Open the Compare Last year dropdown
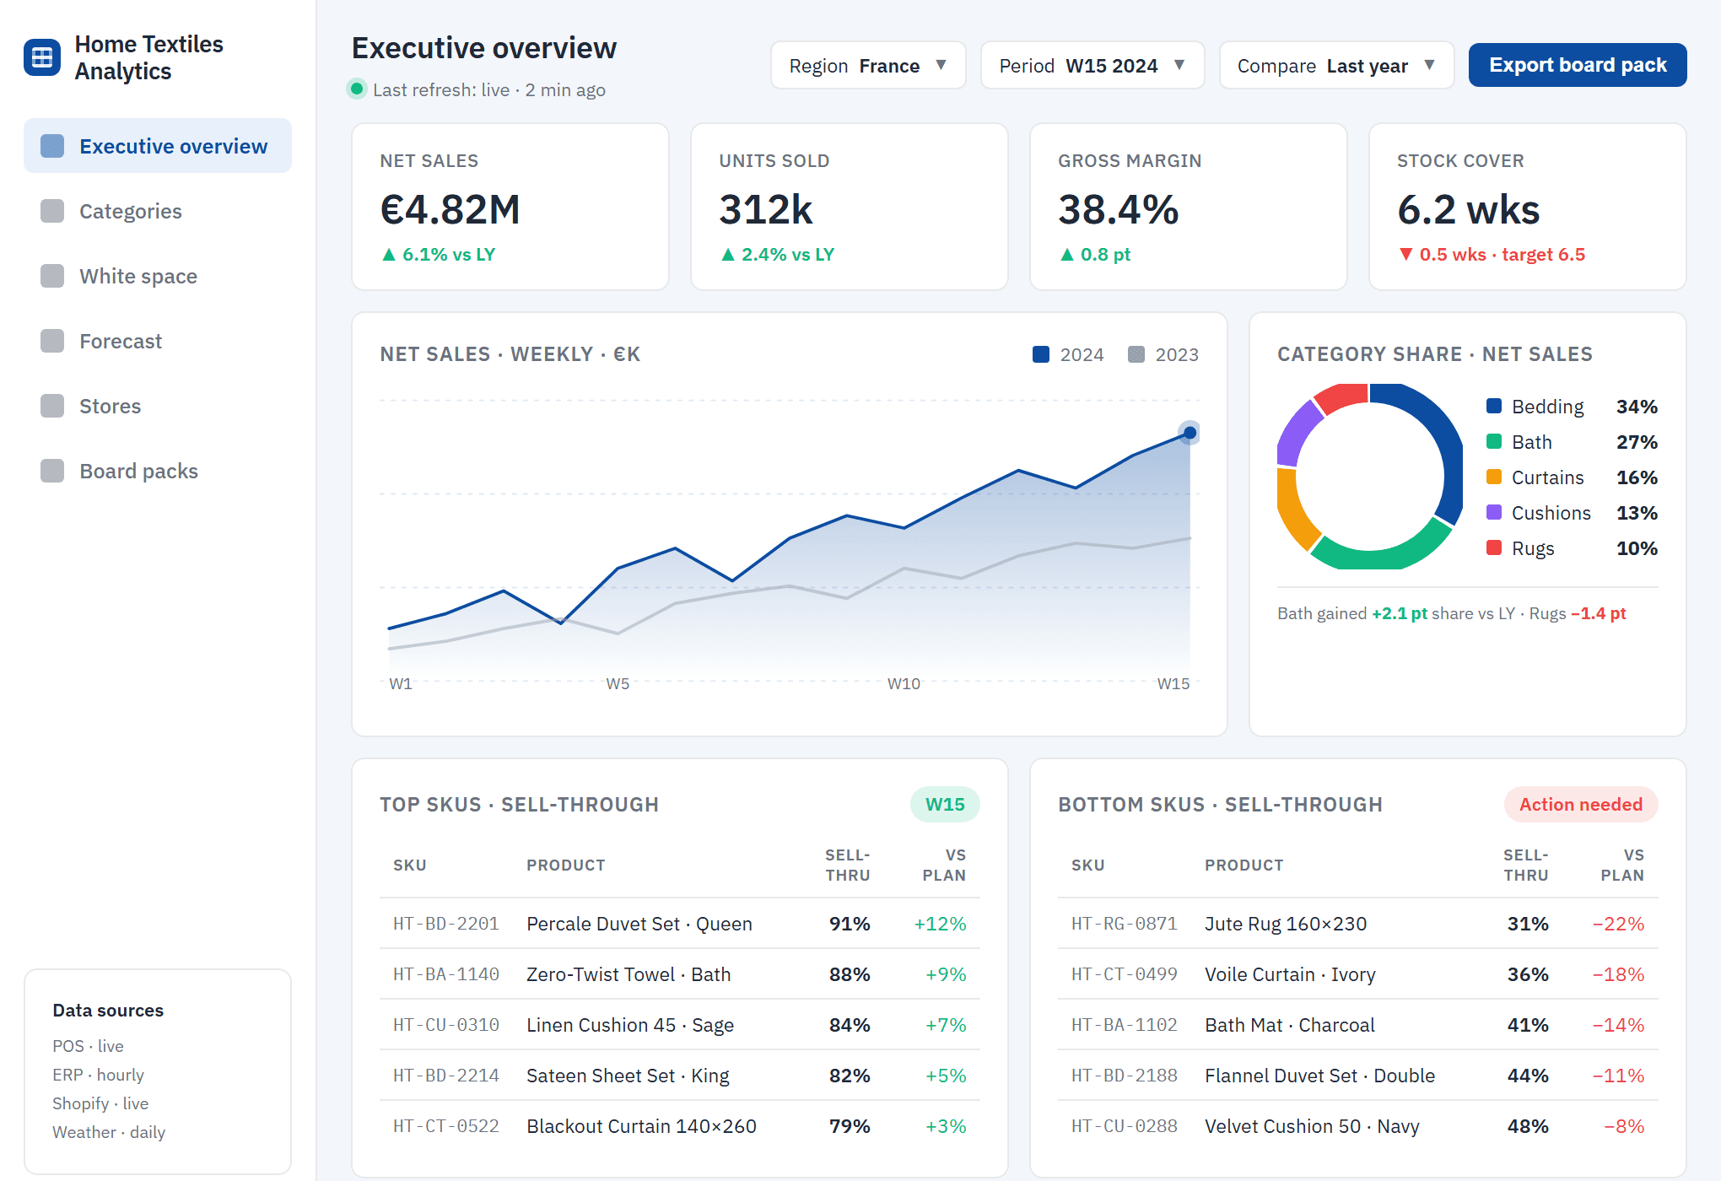This screenshot has height=1181, width=1721. [1337, 65]
